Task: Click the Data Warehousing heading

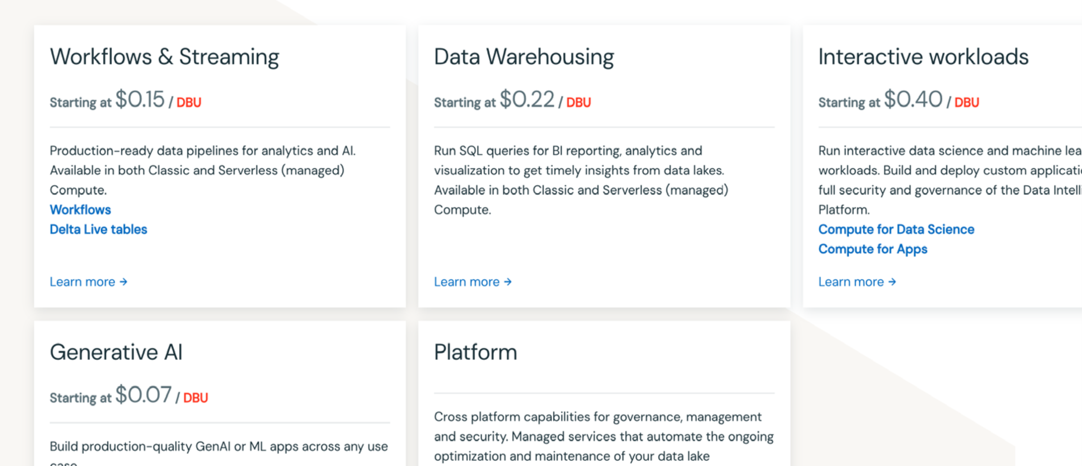Action: click(x=524, y=57)
